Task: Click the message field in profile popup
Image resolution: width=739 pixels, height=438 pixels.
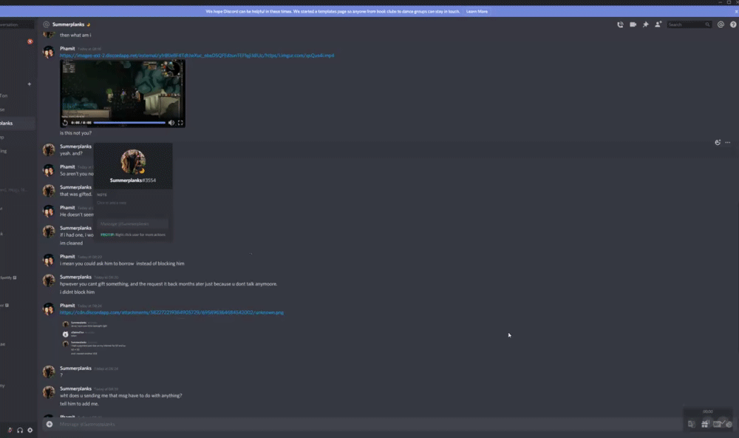Action: pyautogui.click(x=132, y=223)
